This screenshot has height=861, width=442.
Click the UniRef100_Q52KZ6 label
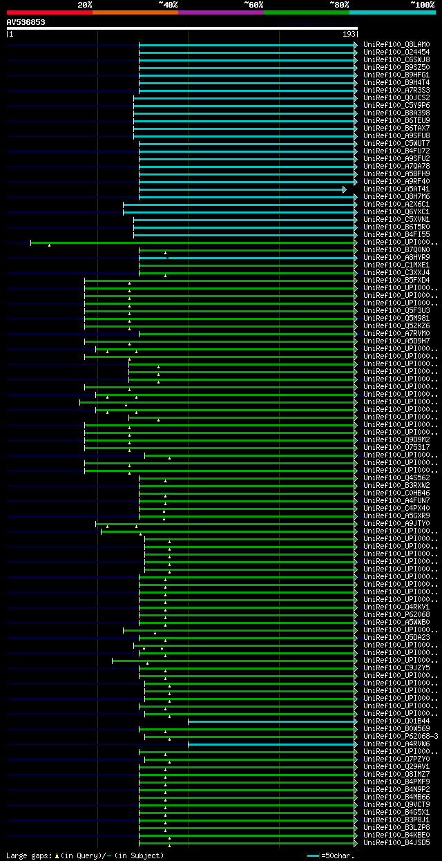[396, 325]
